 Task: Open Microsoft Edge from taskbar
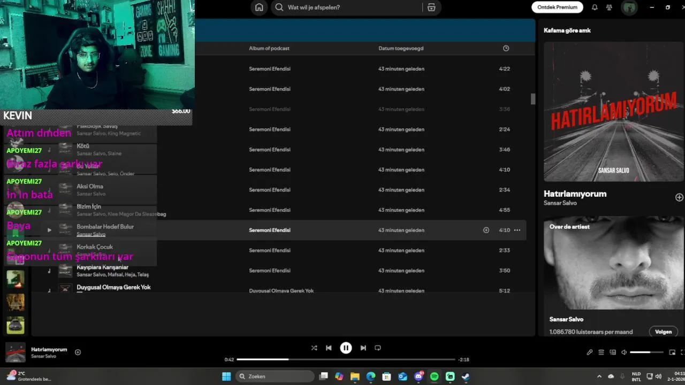pos(371,376)
